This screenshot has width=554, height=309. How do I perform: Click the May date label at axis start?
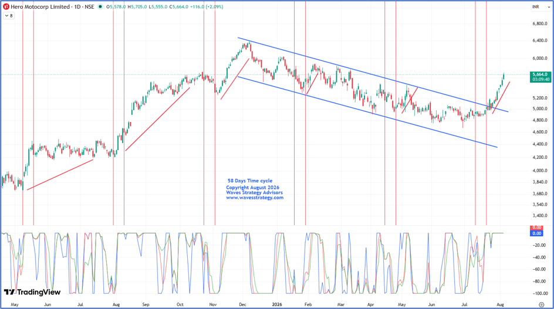click(x=15, y=304)
